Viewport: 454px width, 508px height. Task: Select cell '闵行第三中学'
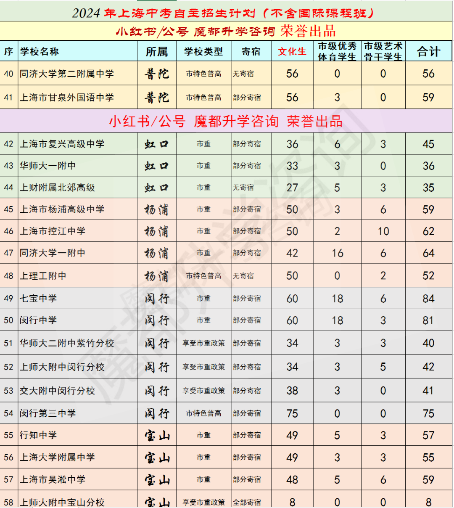(x=78, y=413)
